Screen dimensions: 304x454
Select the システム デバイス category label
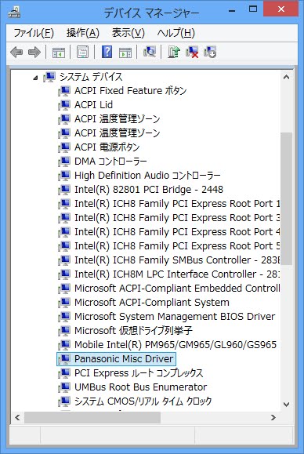point(91,77)
